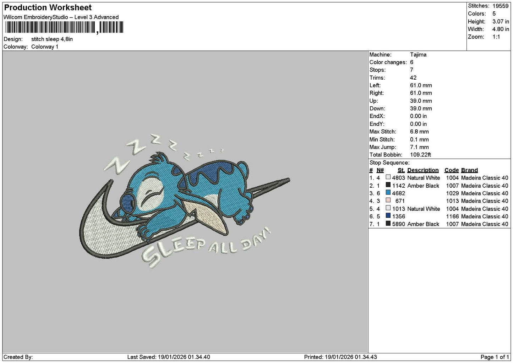Click code '1013' in stop row 4

click(x=452, y=201)
